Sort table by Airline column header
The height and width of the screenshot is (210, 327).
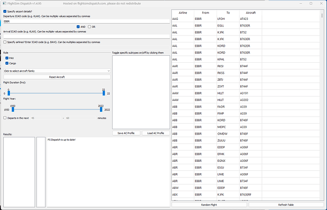pos(183,13)
